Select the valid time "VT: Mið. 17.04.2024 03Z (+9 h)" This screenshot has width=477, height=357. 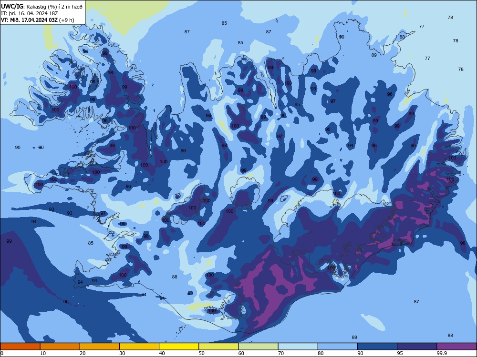(37, 20)
